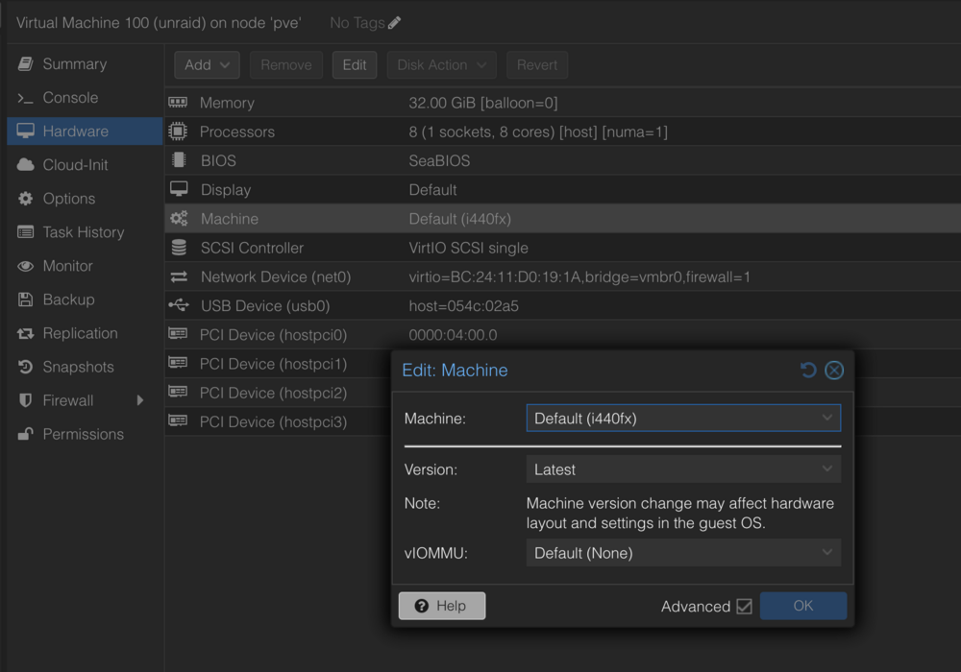
Task: Click the SCSI Controller disk icon
Action: pyautogui.click(x=179, y=248)
